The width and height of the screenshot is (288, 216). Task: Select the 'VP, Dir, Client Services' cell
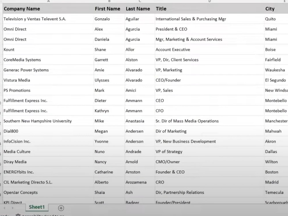click(209, 60)
